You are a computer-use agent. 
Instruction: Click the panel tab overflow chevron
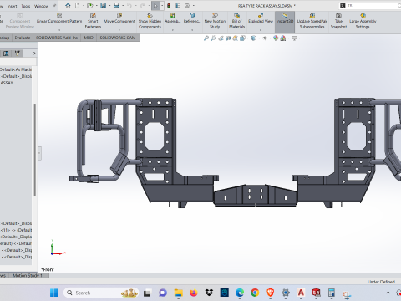[x=34, y=54]
